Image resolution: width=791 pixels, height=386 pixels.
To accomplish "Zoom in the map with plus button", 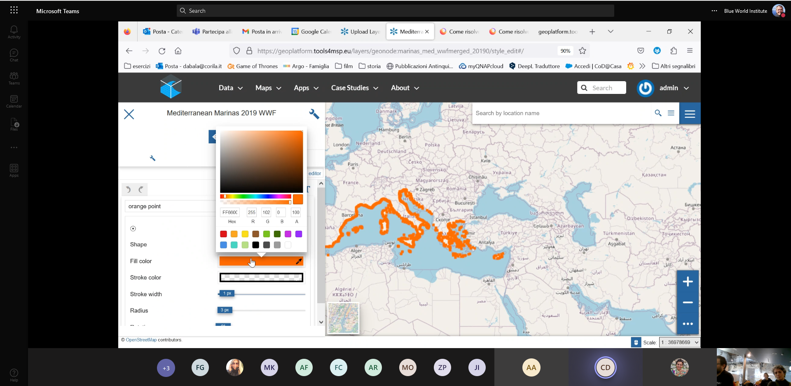I will 688,282.
